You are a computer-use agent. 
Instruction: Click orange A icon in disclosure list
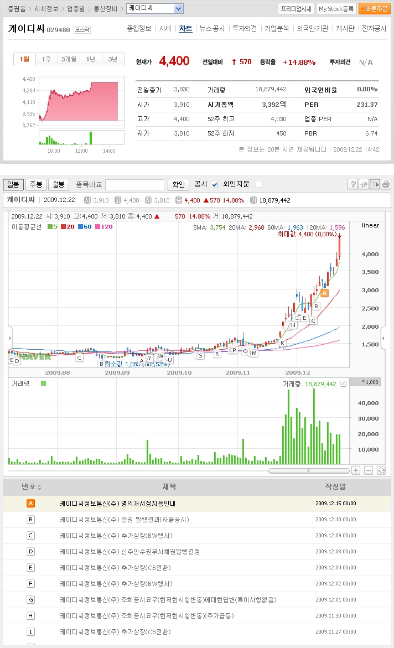point(30,504)
